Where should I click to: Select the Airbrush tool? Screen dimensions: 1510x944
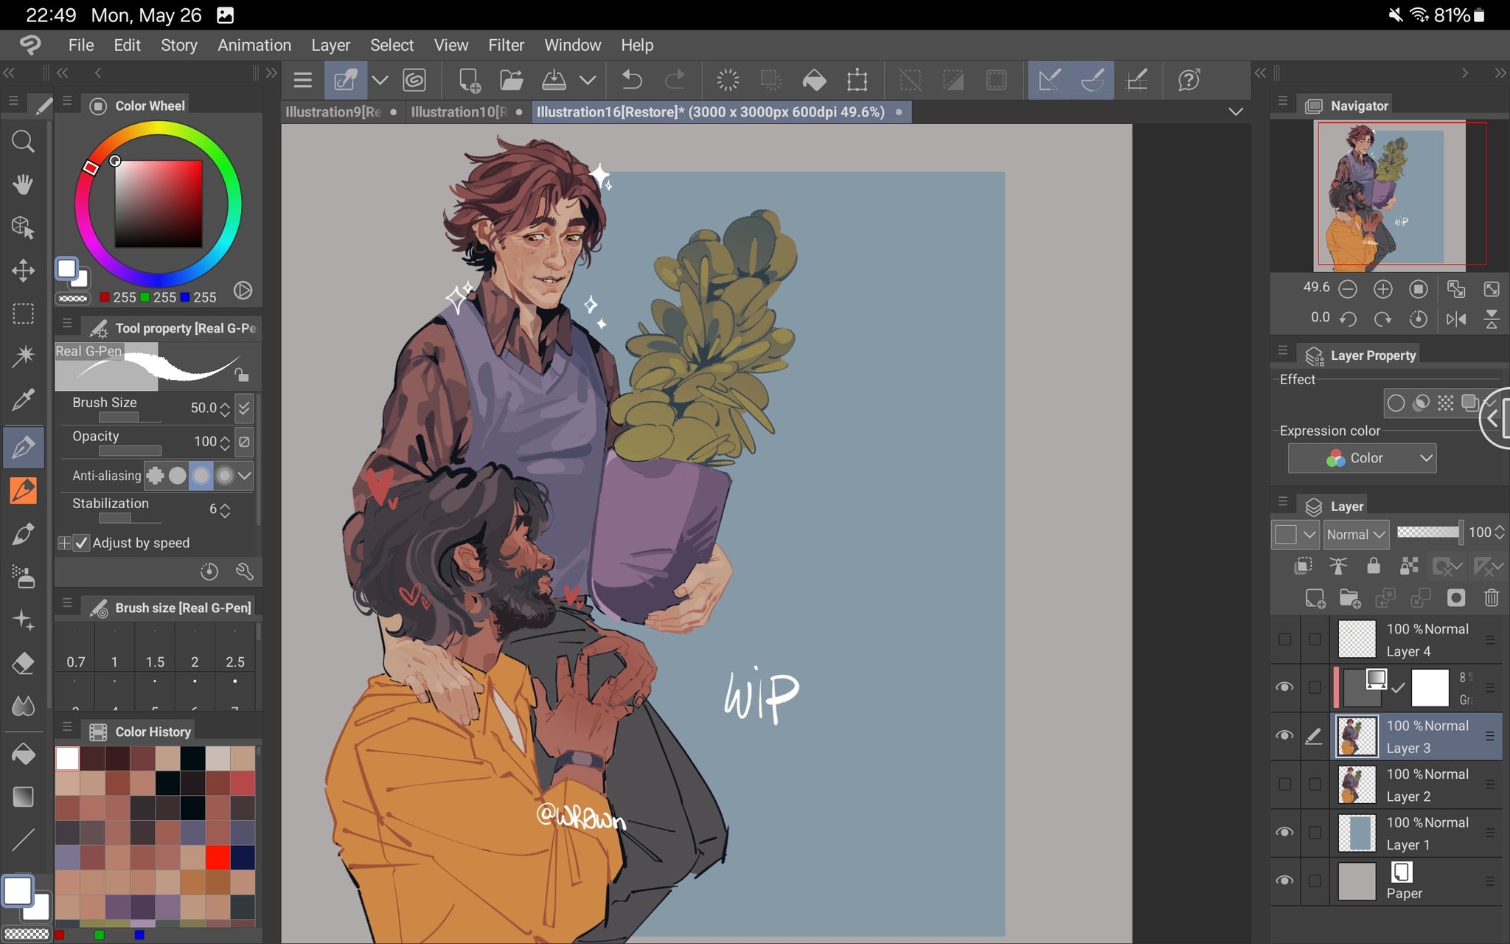(23, 577)
